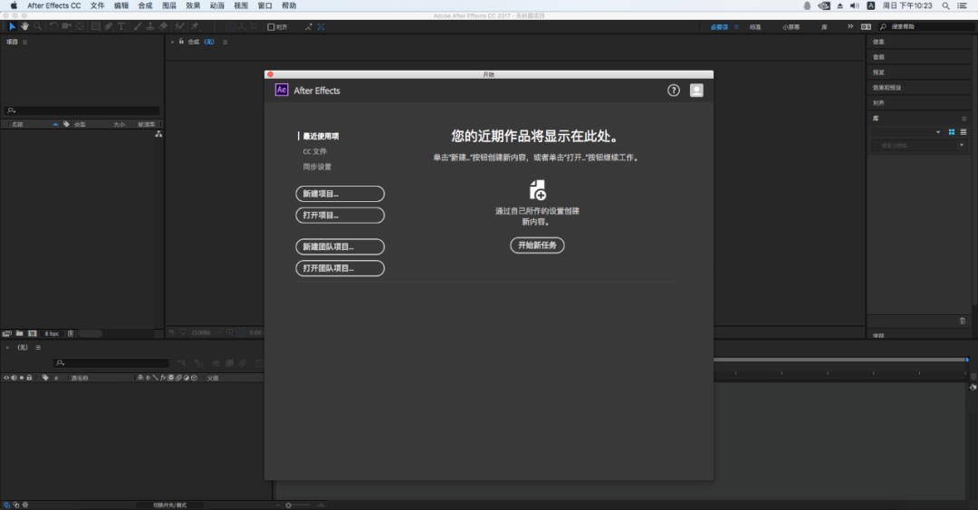This screenshot has width=978, height=510.
Task: Select the CC 文件 sidebar link
Action: (315, 151)
